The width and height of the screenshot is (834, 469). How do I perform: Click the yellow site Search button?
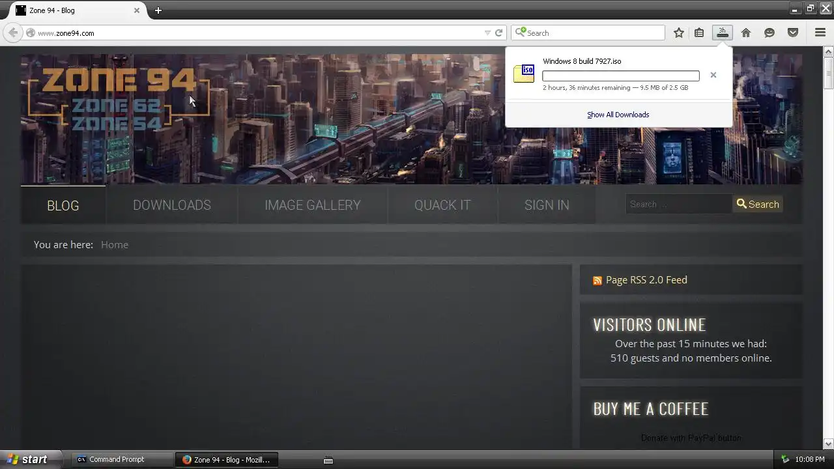click(x=758, y=204)
